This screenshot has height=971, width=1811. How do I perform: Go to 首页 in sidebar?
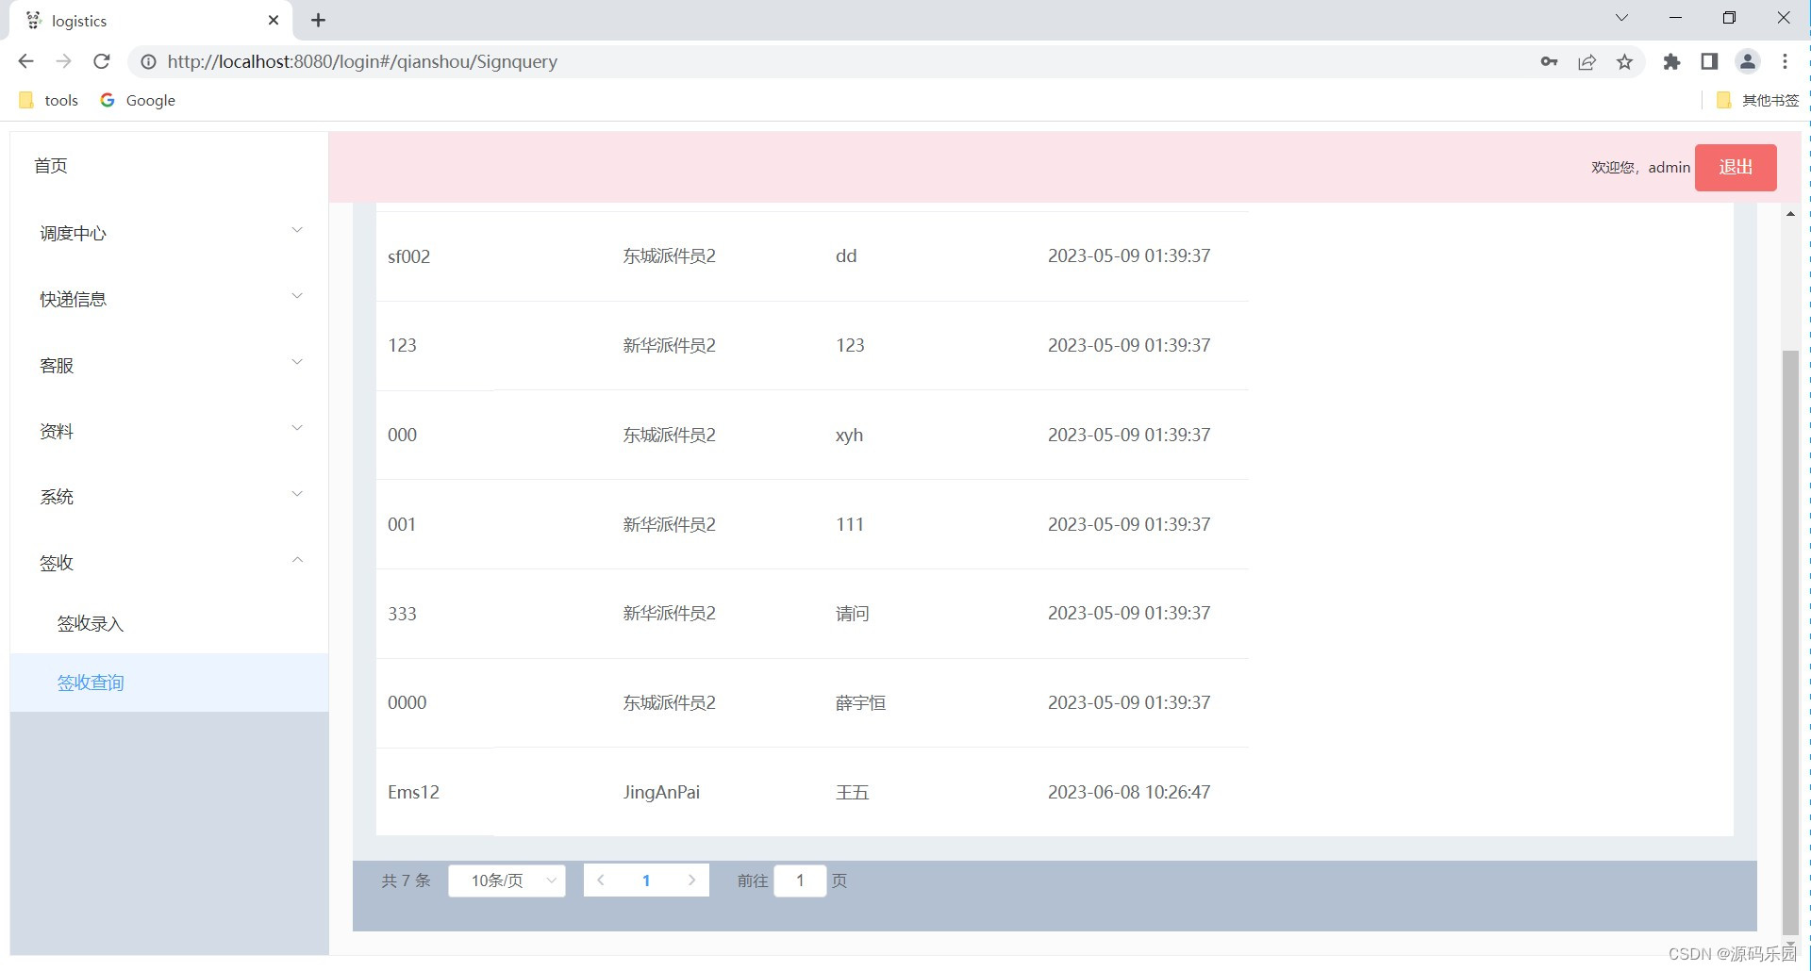coord(51,166)
